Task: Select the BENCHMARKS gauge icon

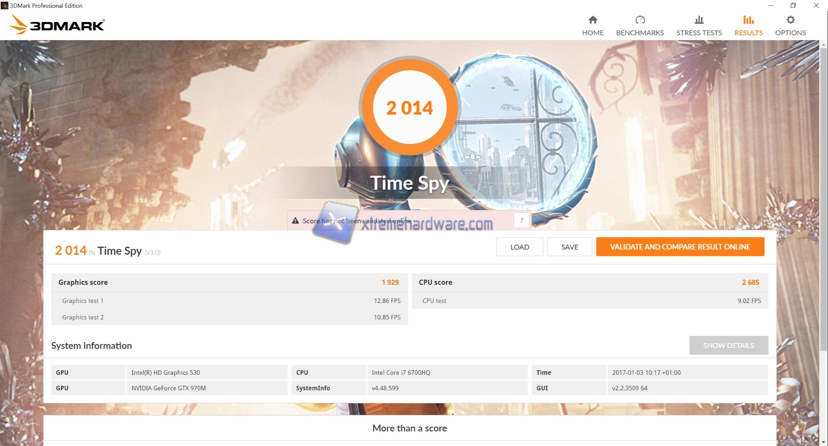Action: [639, 20]
